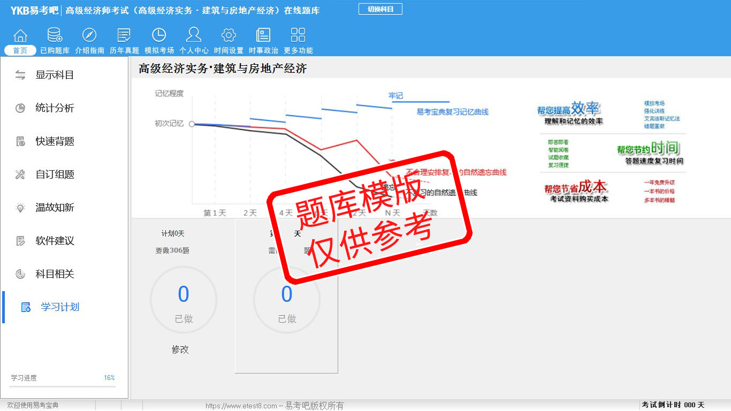Image resolution: width=731 pixels, height=411 pixels.
Task: Select the 学习计划 sidebar item
Action: [59, 307]
